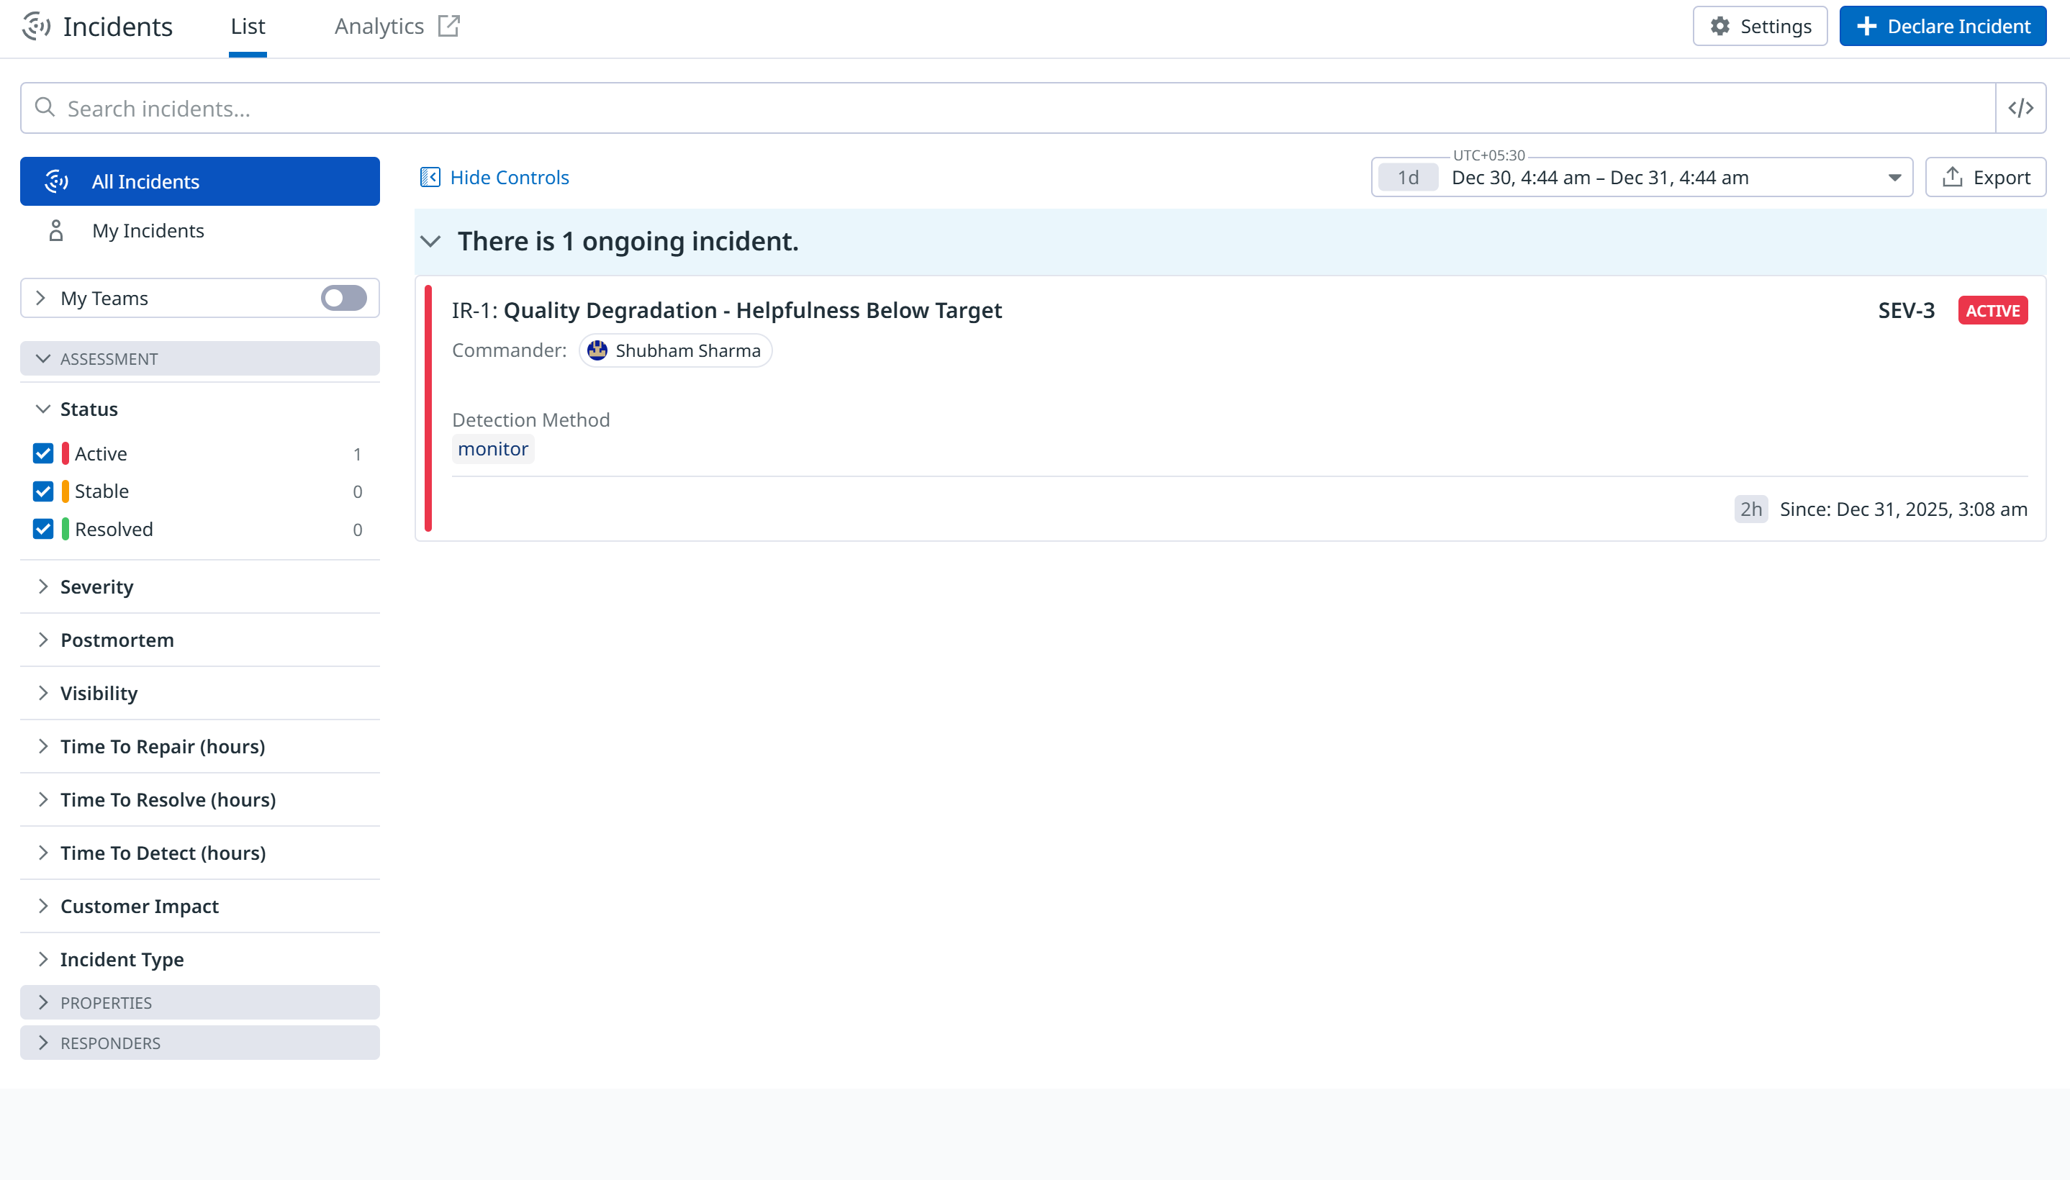Click the code query editor icon
2070x1180 pixels.
click(x=2020, y=108)
